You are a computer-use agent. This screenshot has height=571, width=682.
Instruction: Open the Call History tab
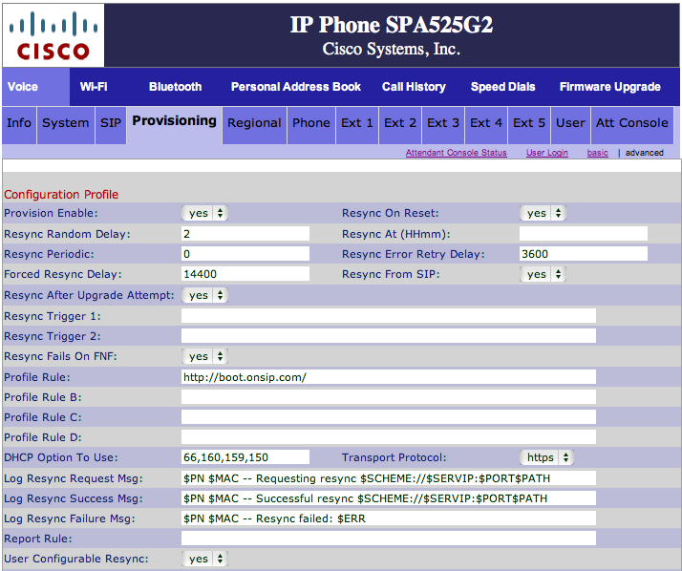click(x=414, y=87)
